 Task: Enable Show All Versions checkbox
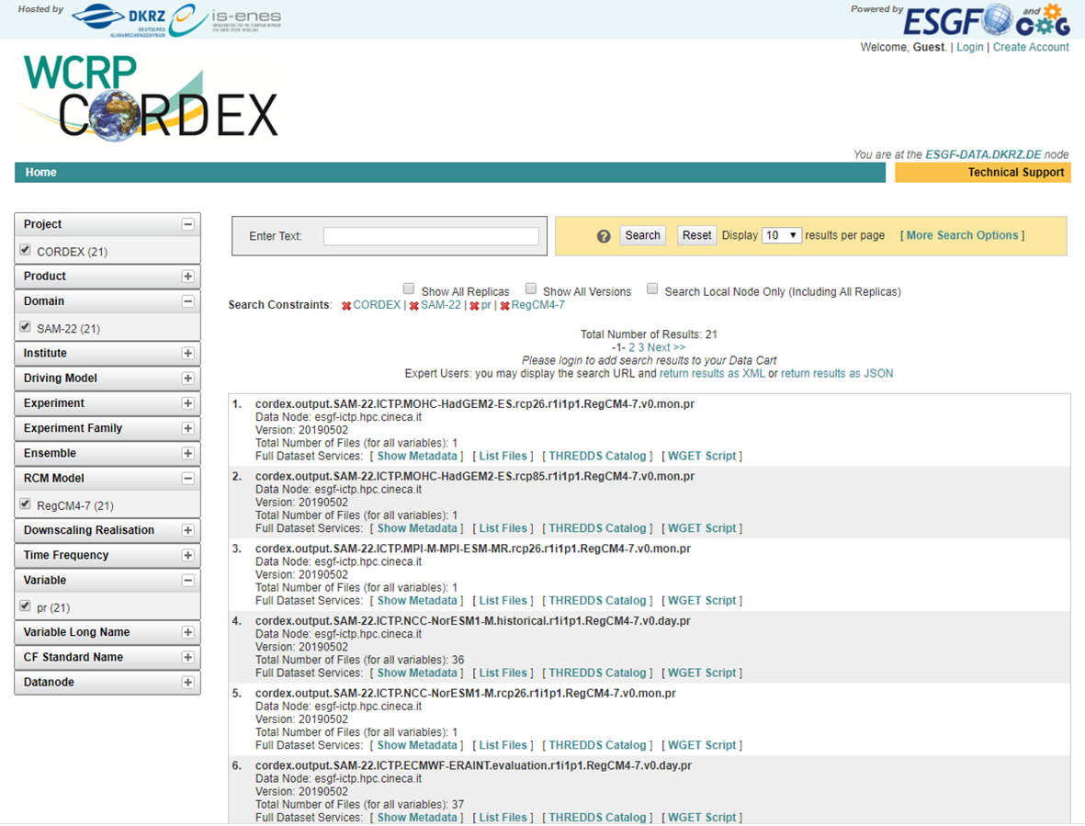click(x=531, y=289)
